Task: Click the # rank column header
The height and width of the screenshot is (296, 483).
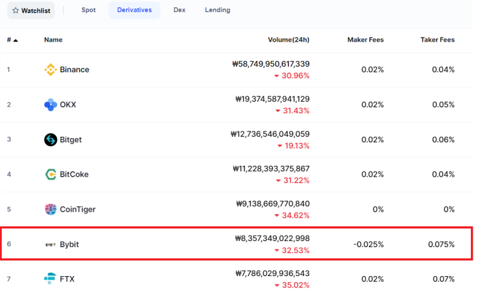Action: pyautogui.click(x=9, y=40)
